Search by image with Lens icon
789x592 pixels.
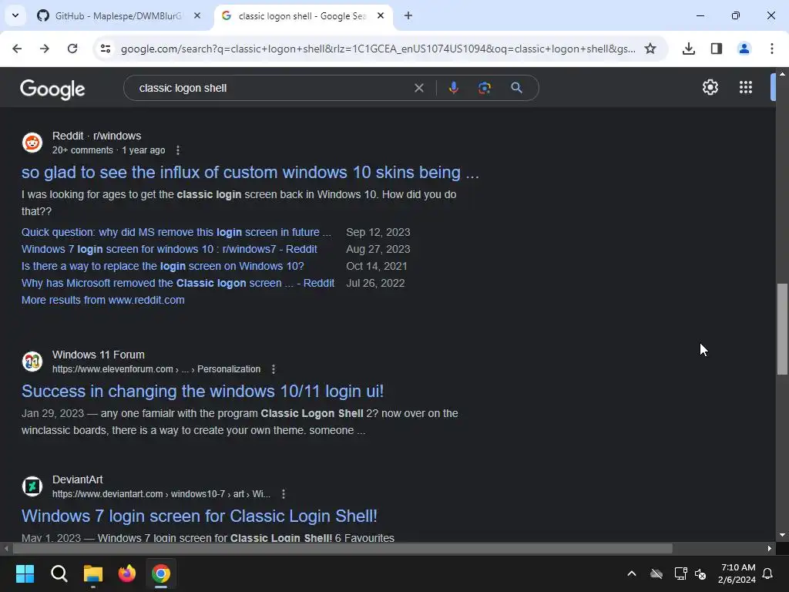[484, 88]
